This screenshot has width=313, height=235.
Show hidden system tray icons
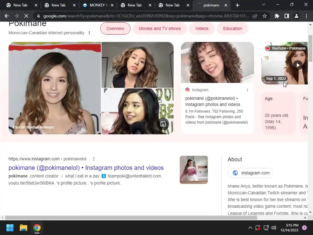tap(250, 228)
